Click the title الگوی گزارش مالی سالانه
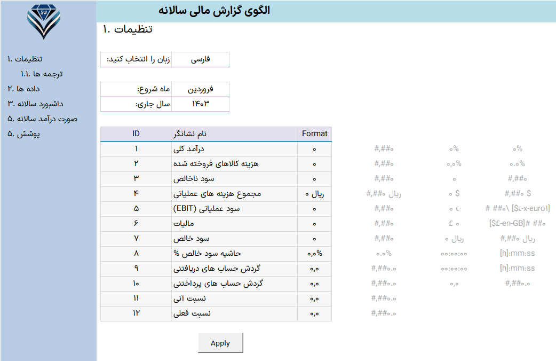Screen dimensions: 556x361 [x=214, y=11]
